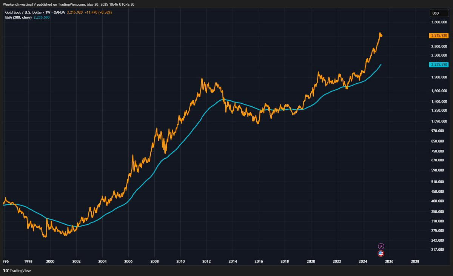This screenshot has height=276, width=453.
Task: Click the orange 3,215.920 price-axis tag
Action: 439,35
